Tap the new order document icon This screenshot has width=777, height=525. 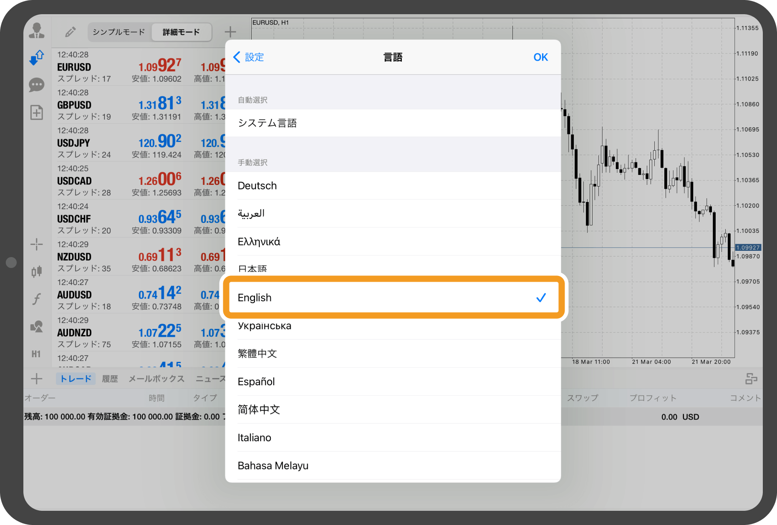37,112
